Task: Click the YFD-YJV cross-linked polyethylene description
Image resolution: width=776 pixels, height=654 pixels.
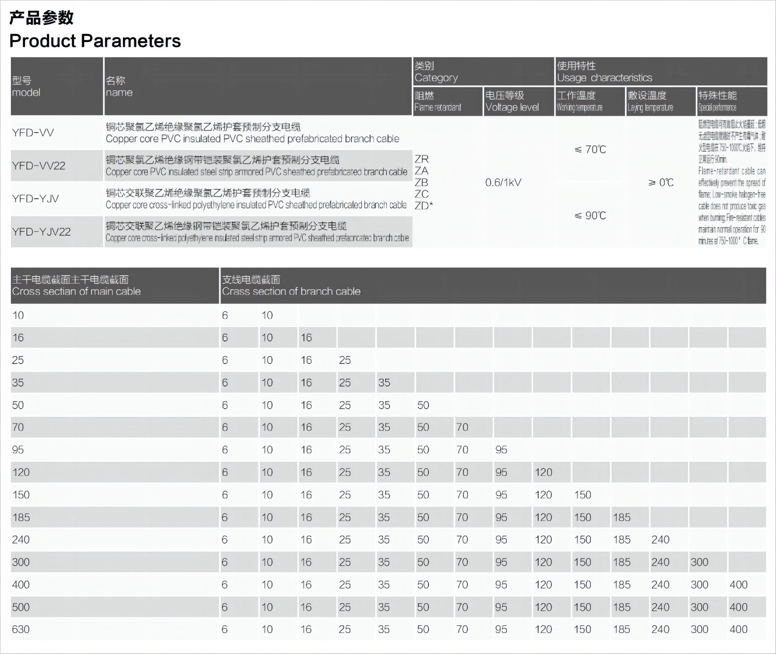Action: tap(256, 205)
